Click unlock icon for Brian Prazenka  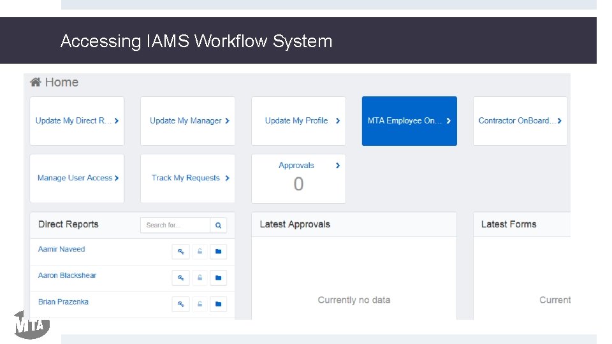[200, 304]
